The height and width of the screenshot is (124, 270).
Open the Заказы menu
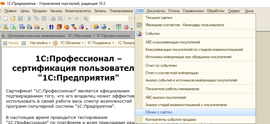[x=56, y=11]
